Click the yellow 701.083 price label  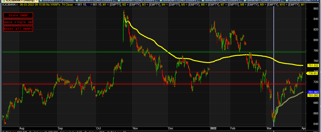tap(313, 96)
